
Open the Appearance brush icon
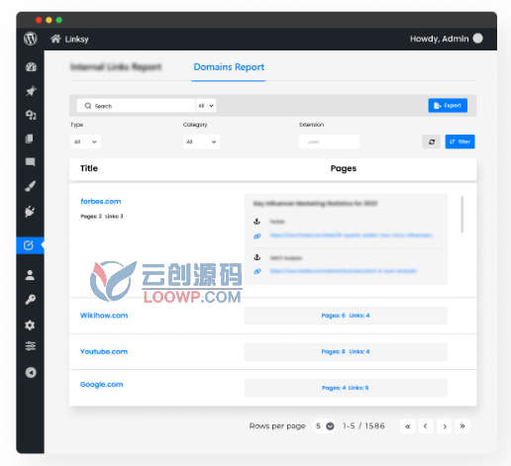[31, 186]
